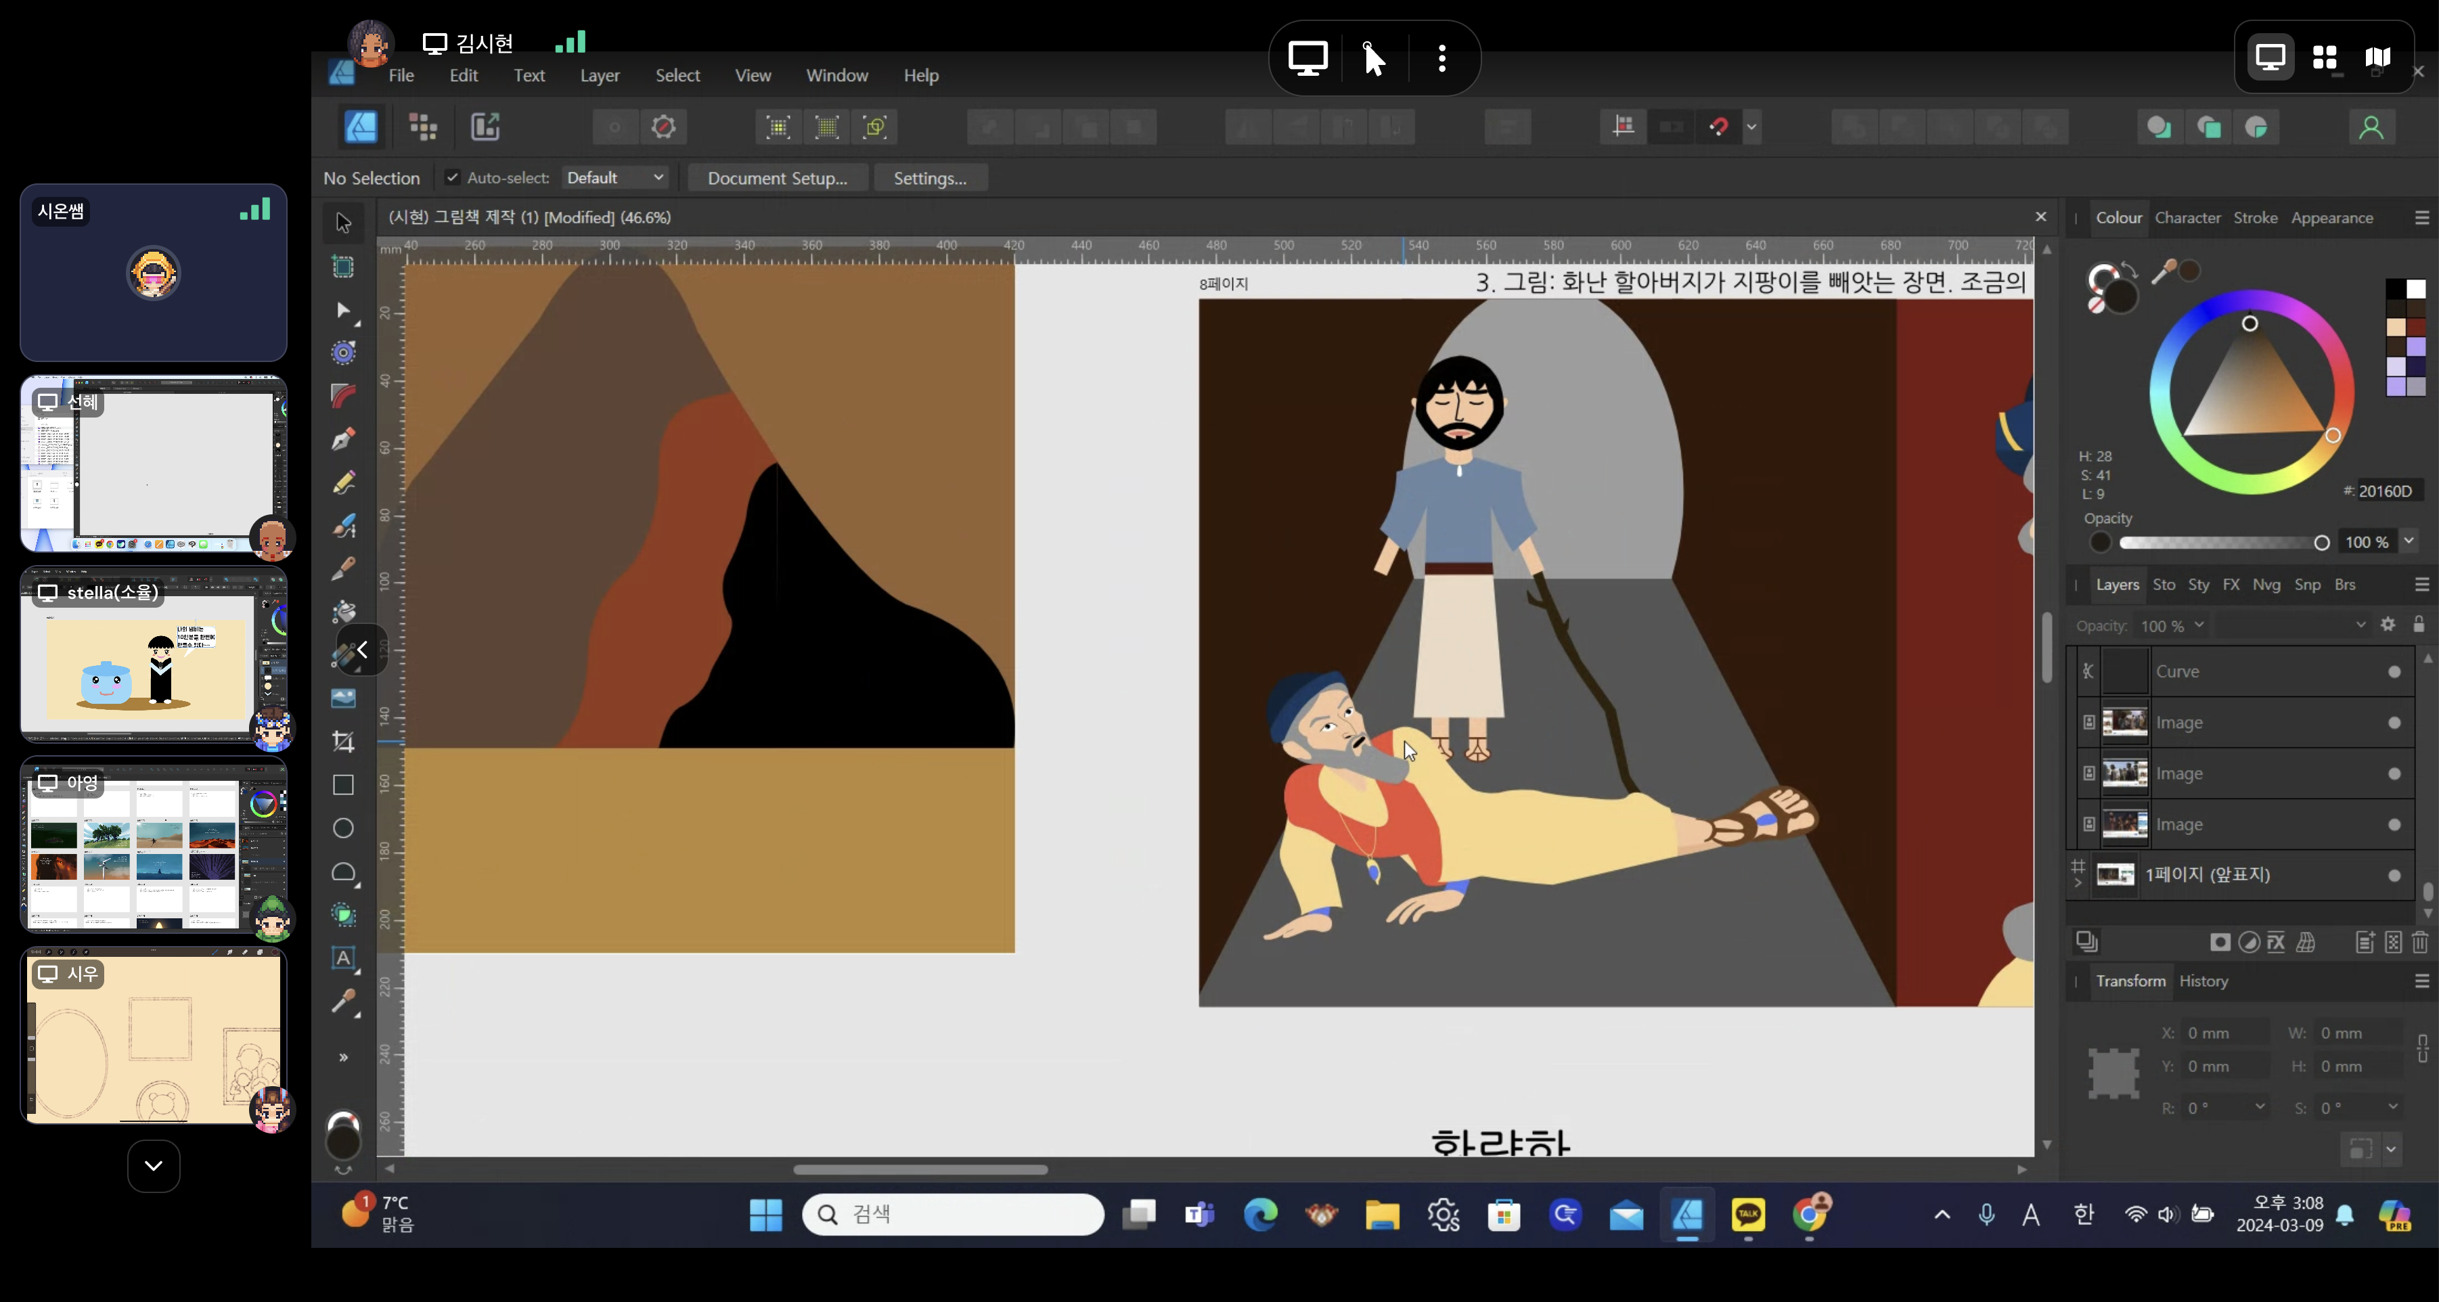Toggle the snapping magnet button
This screenshot has width=2439, height=1302.
[1718, 127]
